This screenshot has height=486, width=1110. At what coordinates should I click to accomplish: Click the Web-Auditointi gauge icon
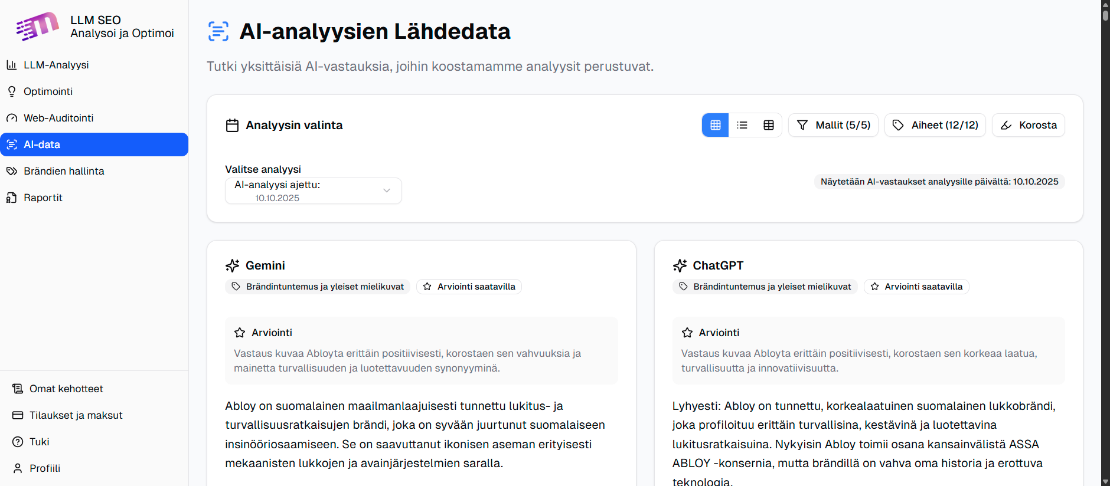12,118
